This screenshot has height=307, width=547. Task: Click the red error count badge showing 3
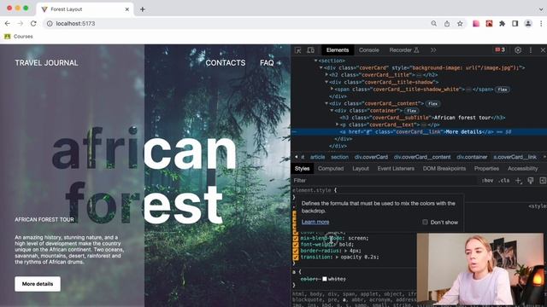pos(500,49)
